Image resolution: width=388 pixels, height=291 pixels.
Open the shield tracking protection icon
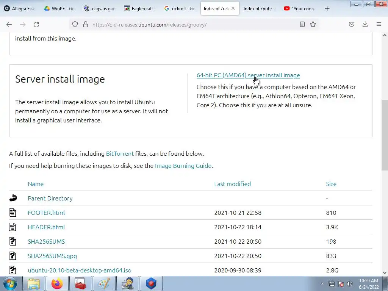tap(75, 24)
